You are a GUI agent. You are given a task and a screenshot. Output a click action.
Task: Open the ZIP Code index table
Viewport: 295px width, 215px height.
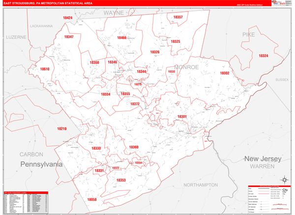(26, 202)
